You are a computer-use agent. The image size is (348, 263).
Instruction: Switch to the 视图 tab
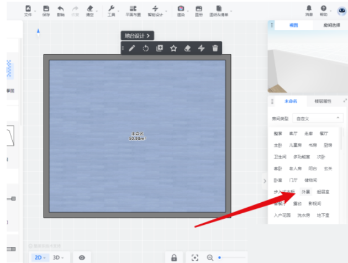coord(294,25)
